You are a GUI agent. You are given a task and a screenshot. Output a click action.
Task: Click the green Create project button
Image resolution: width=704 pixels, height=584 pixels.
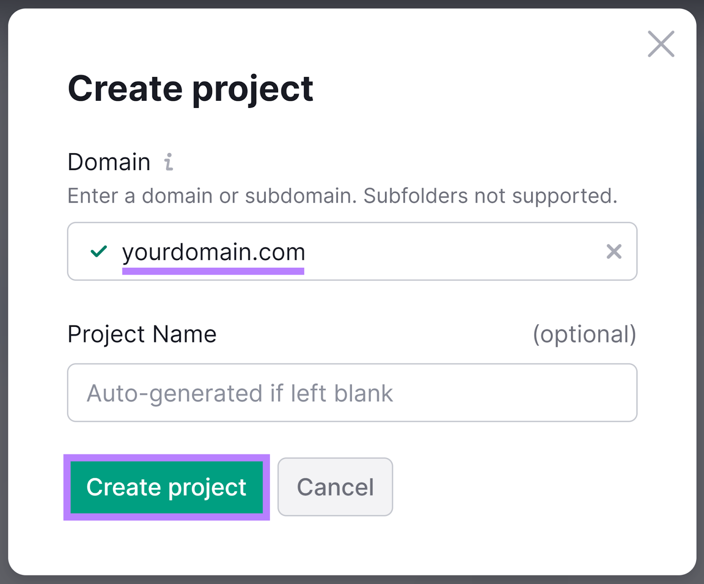click(x=167, y=487)
